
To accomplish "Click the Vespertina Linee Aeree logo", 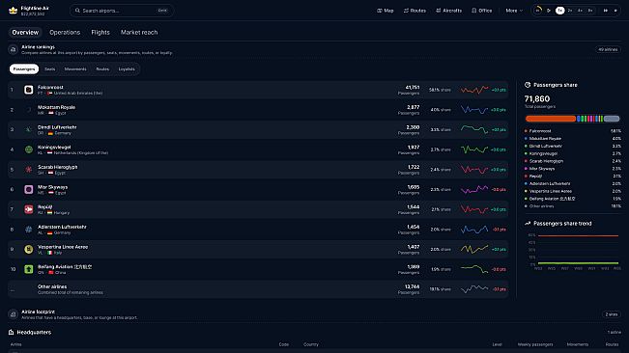I will (x=28, y=250).
